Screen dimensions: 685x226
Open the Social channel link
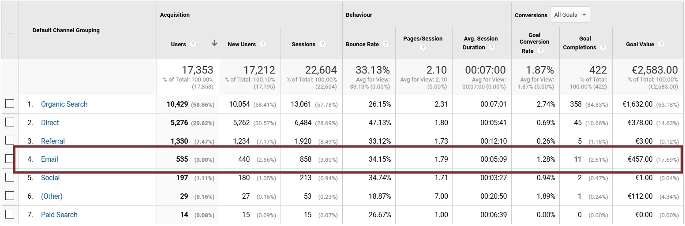click(50, 178)
